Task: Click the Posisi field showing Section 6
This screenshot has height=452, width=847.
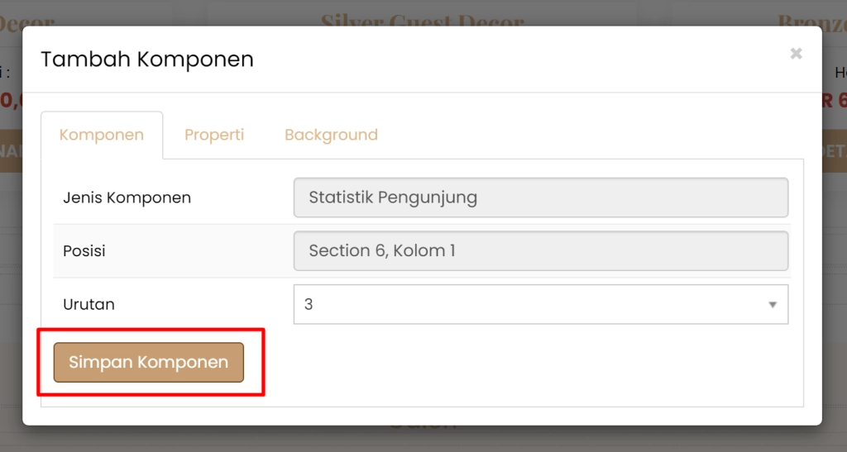Action: 540,250
